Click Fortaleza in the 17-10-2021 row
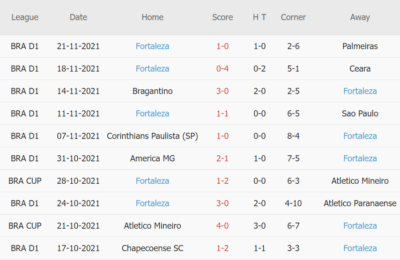Image resolution: width=400 pixels, height=260 pixels. 360,248
